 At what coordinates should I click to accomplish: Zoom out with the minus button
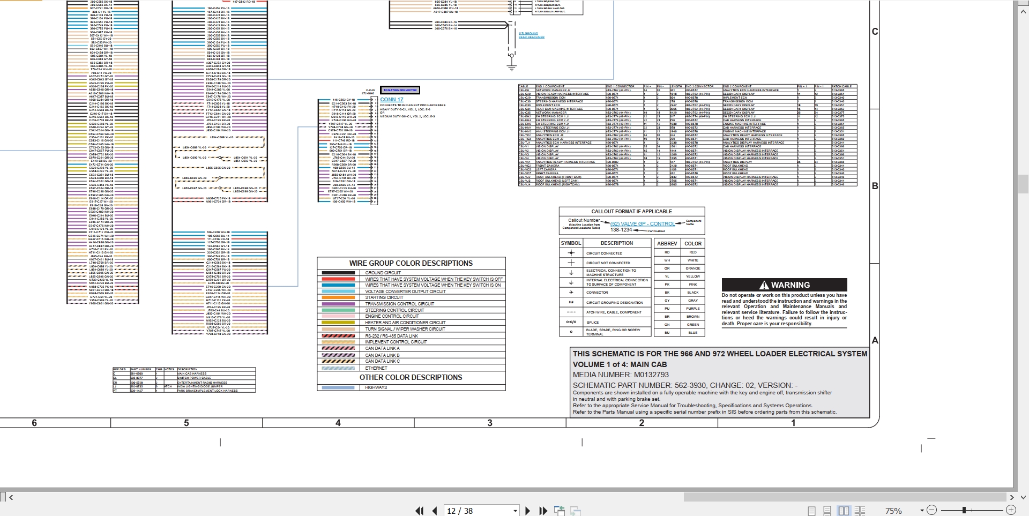click(x=932, y=510)
